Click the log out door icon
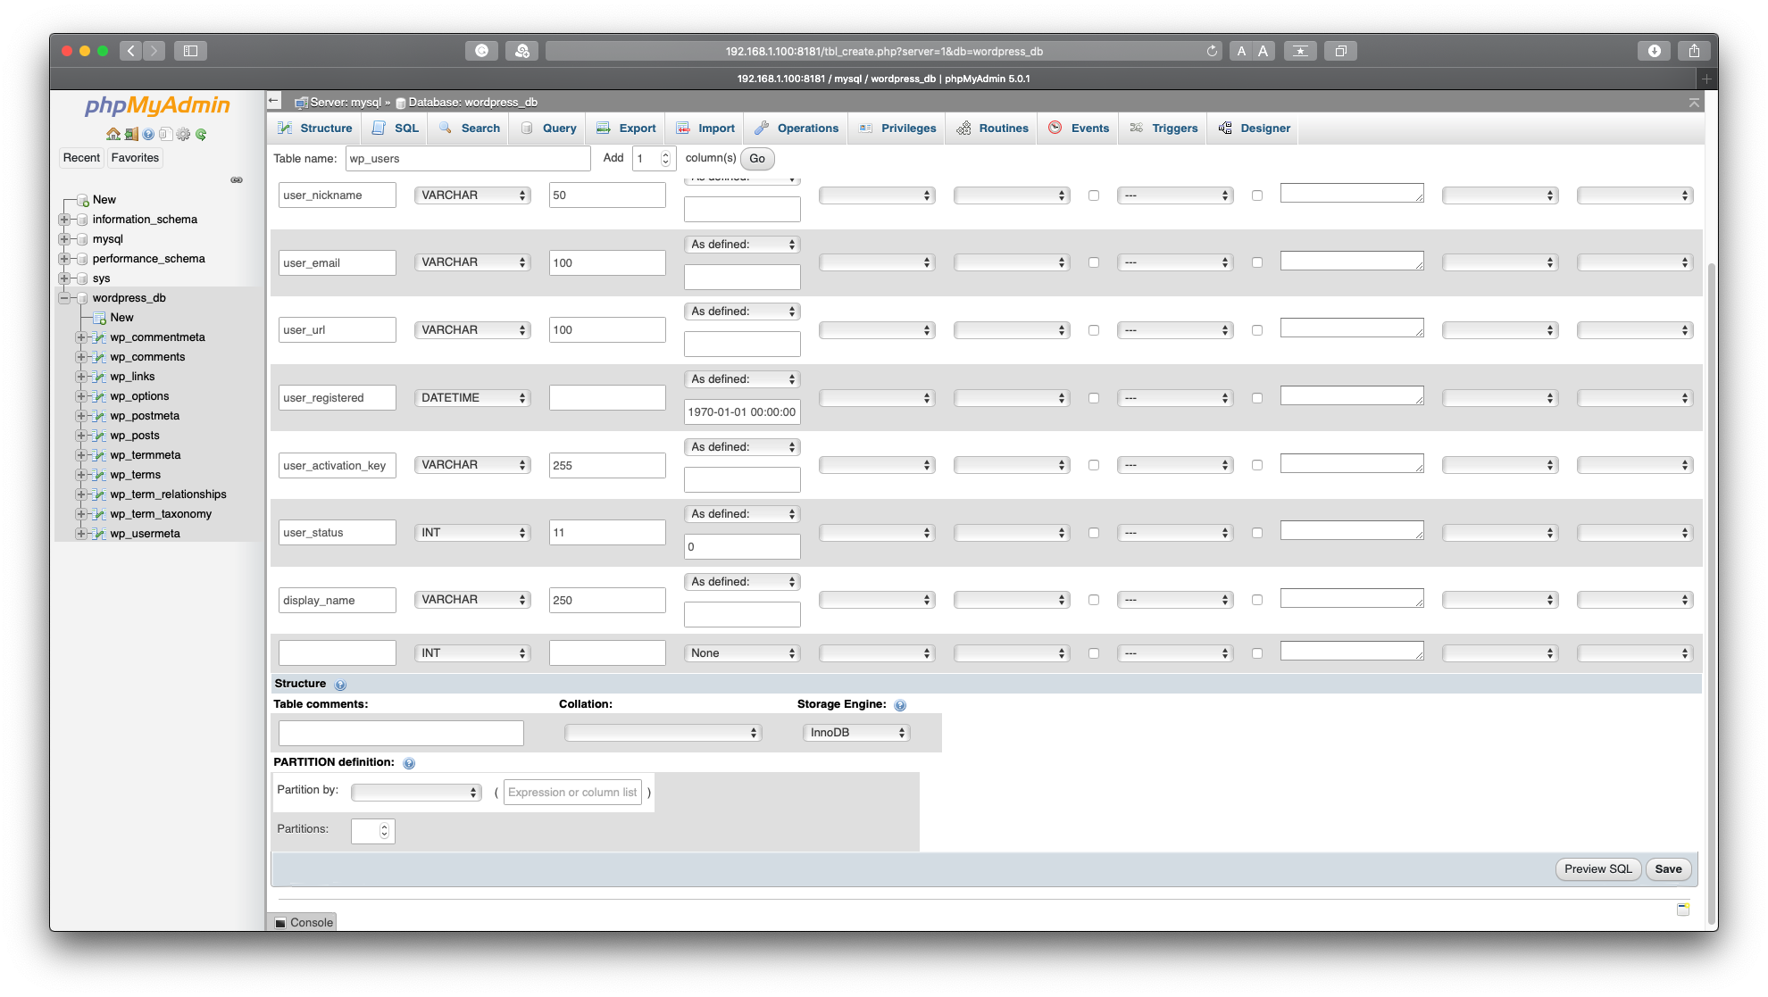 click(131, 134)
